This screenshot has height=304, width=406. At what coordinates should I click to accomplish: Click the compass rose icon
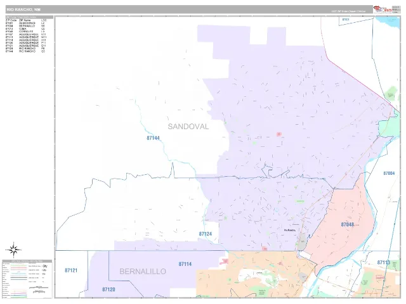(13, 250)
